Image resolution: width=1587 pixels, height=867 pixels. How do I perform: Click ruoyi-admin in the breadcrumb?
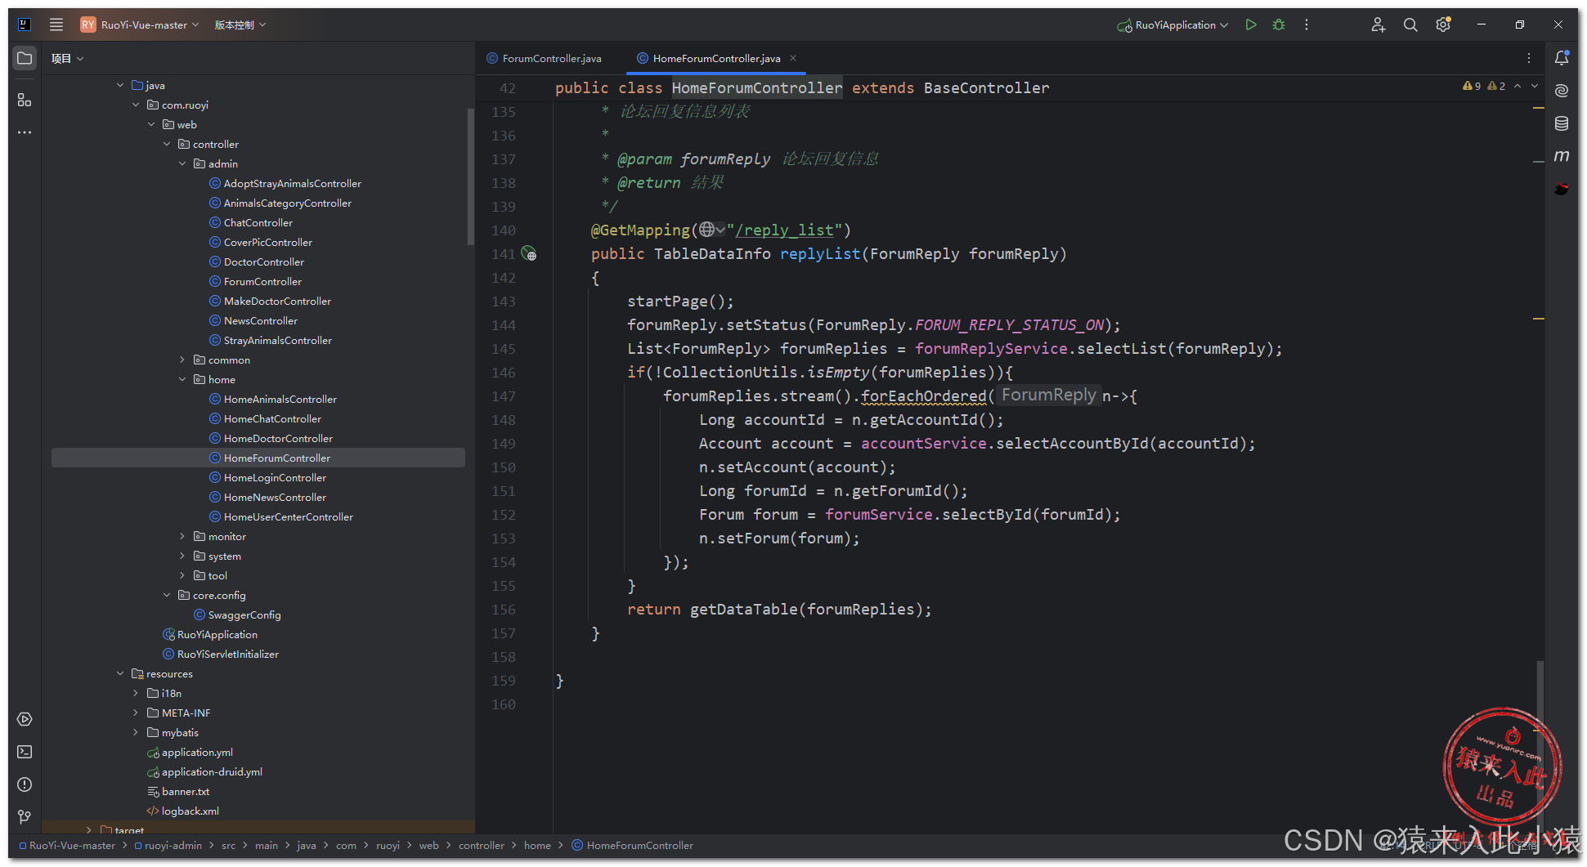coord(173,845)
